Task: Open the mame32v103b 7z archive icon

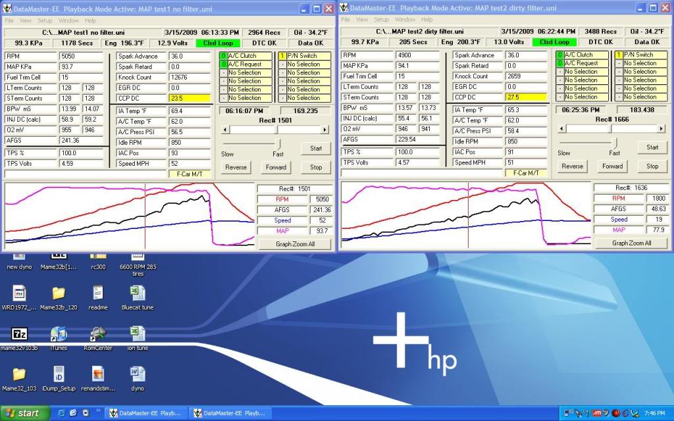Action: 19,334
